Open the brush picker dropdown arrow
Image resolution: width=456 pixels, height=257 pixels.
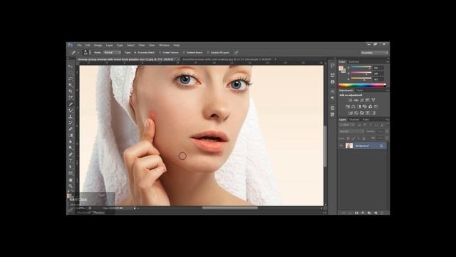point(90,53)
